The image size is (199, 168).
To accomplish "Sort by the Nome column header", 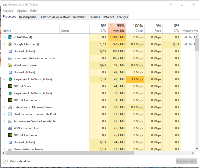I will pyautogui.click(x=30, y=28).
